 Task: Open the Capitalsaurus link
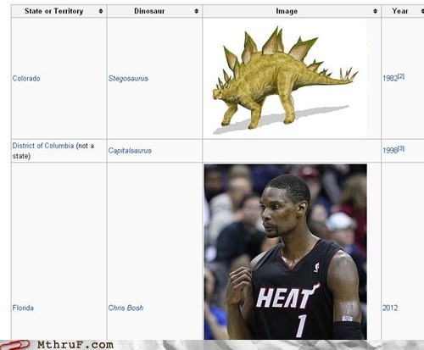pyautogui.click(x=130, y=151)
